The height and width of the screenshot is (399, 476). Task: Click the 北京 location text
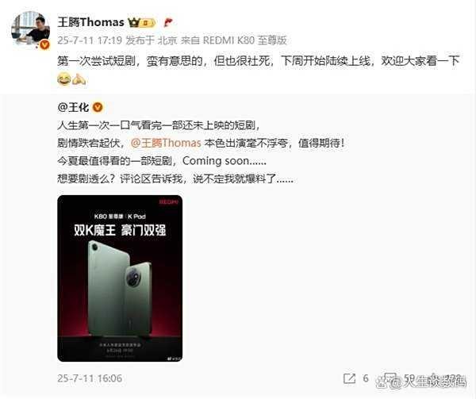tap(167, 40)
